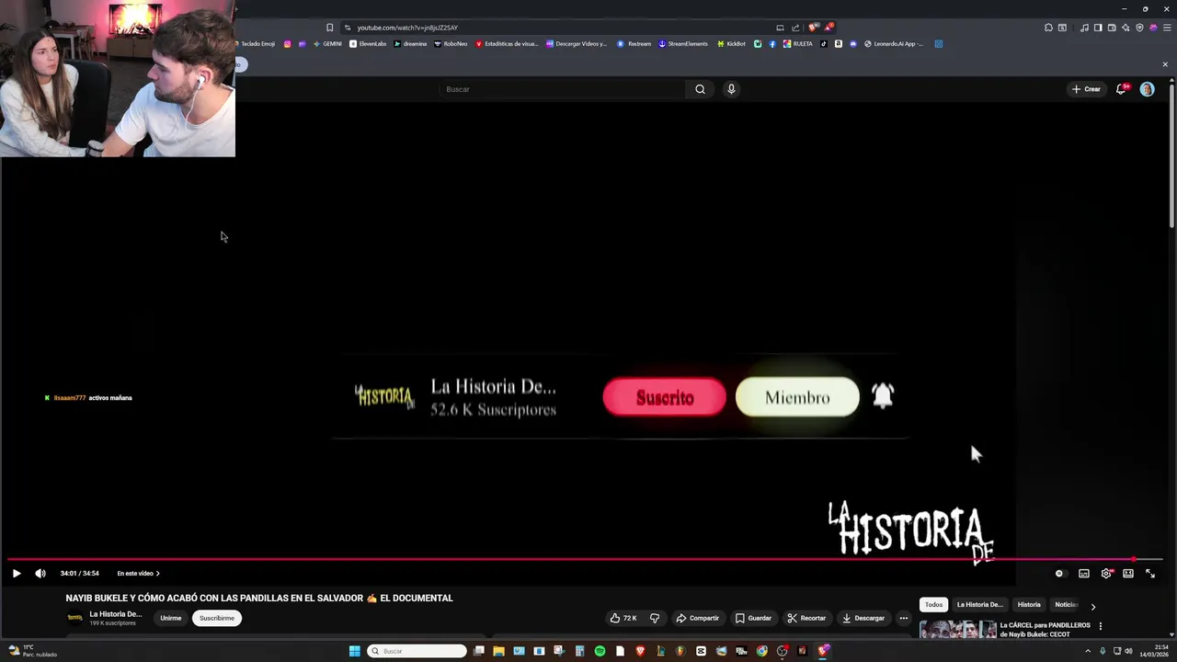Open the YouTube notifications bell
Image resolution: width=1177 pixels, height=662 pixels.
(x=1121, y=89)
